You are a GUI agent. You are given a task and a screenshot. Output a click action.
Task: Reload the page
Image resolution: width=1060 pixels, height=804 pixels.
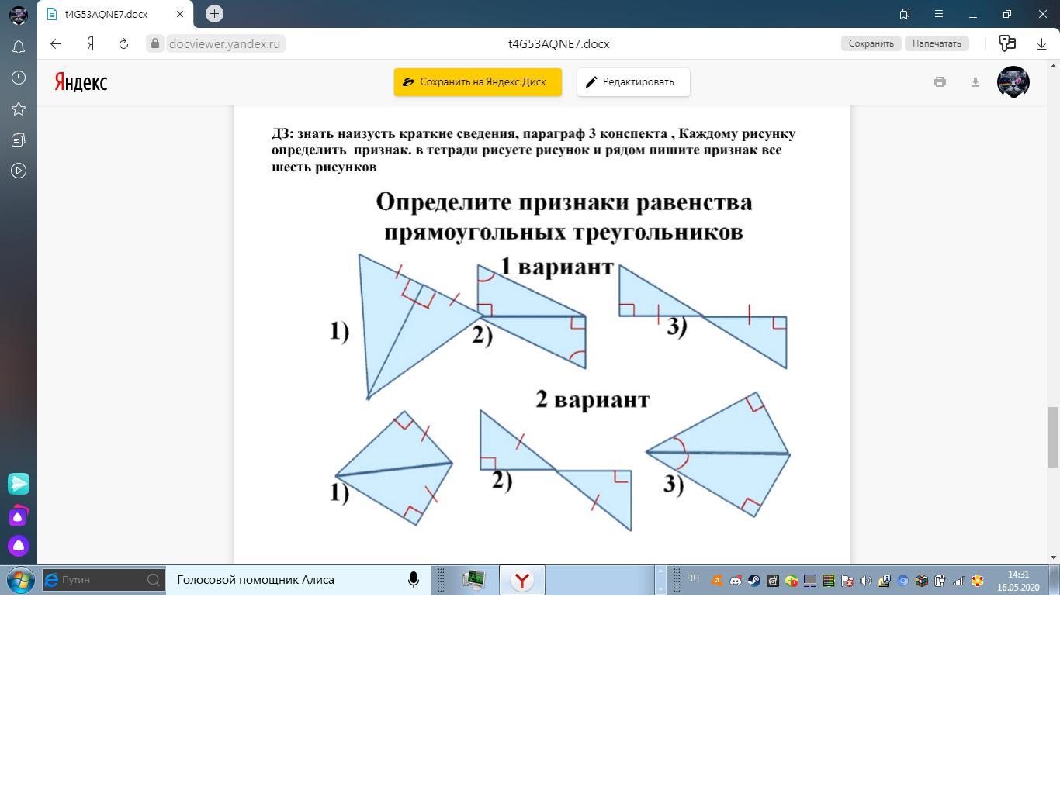[x=123, y=44]
